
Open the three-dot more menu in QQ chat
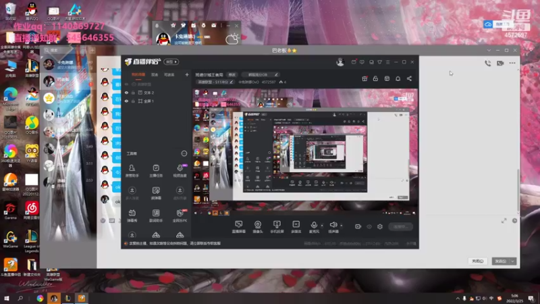512,63
